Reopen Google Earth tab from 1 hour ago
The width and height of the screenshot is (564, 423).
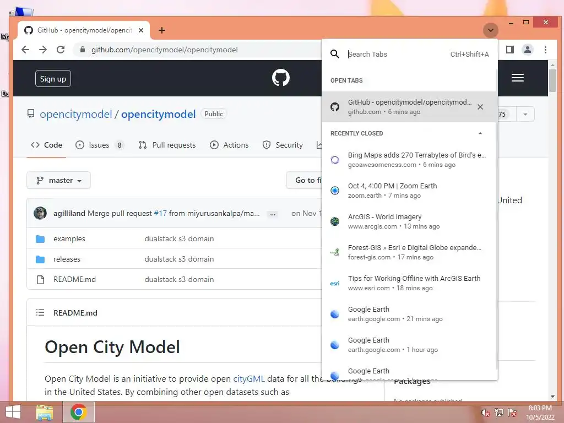pos(409,345)
